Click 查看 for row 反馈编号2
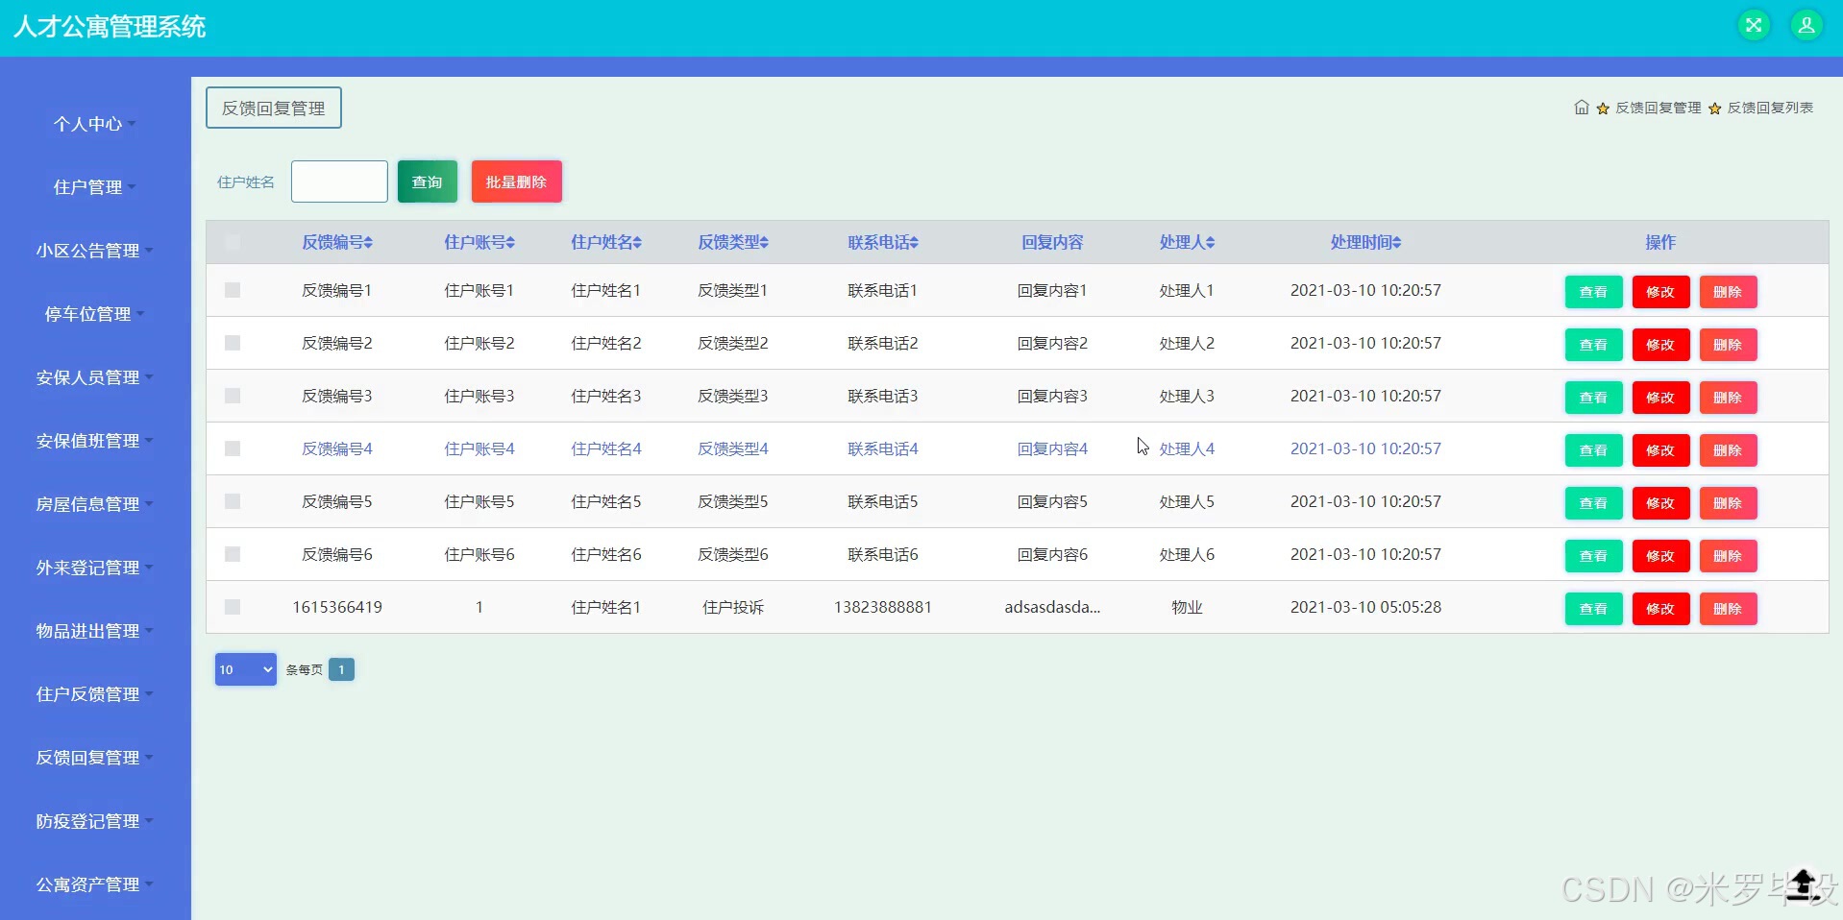This screenshot has height=920, width=1843. [x=1594, y=345]
